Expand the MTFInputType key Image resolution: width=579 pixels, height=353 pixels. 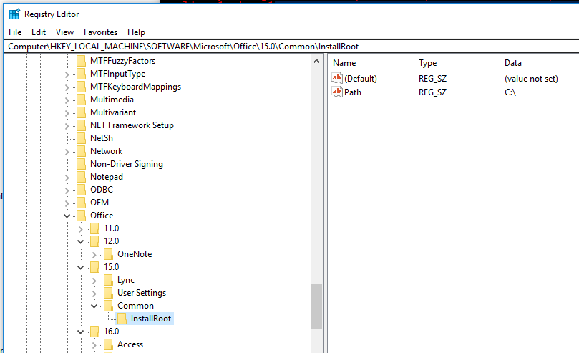tap(67, 74)
